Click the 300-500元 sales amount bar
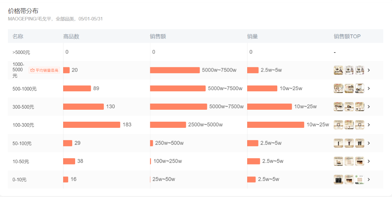The height and width of the screenshot is (197, 392). 179,107
